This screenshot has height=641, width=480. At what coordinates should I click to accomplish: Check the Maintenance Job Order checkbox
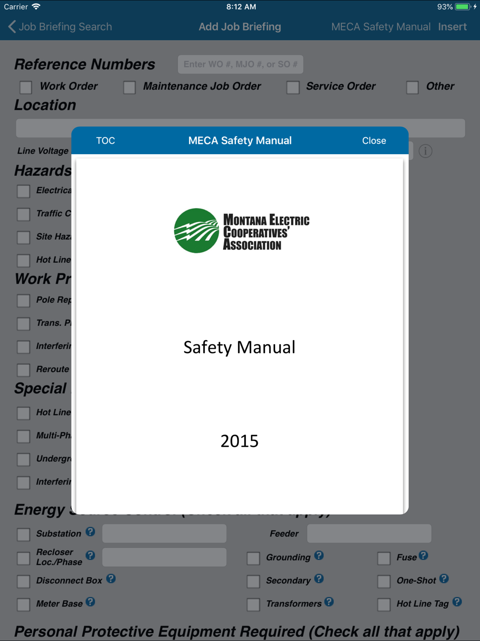pos(129,87)
